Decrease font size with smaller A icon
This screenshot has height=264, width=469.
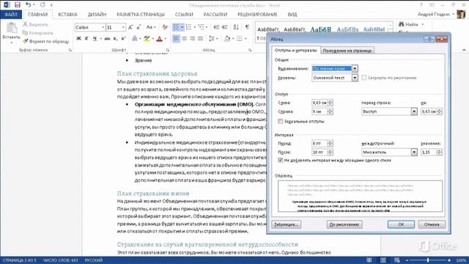pos(139,27)
